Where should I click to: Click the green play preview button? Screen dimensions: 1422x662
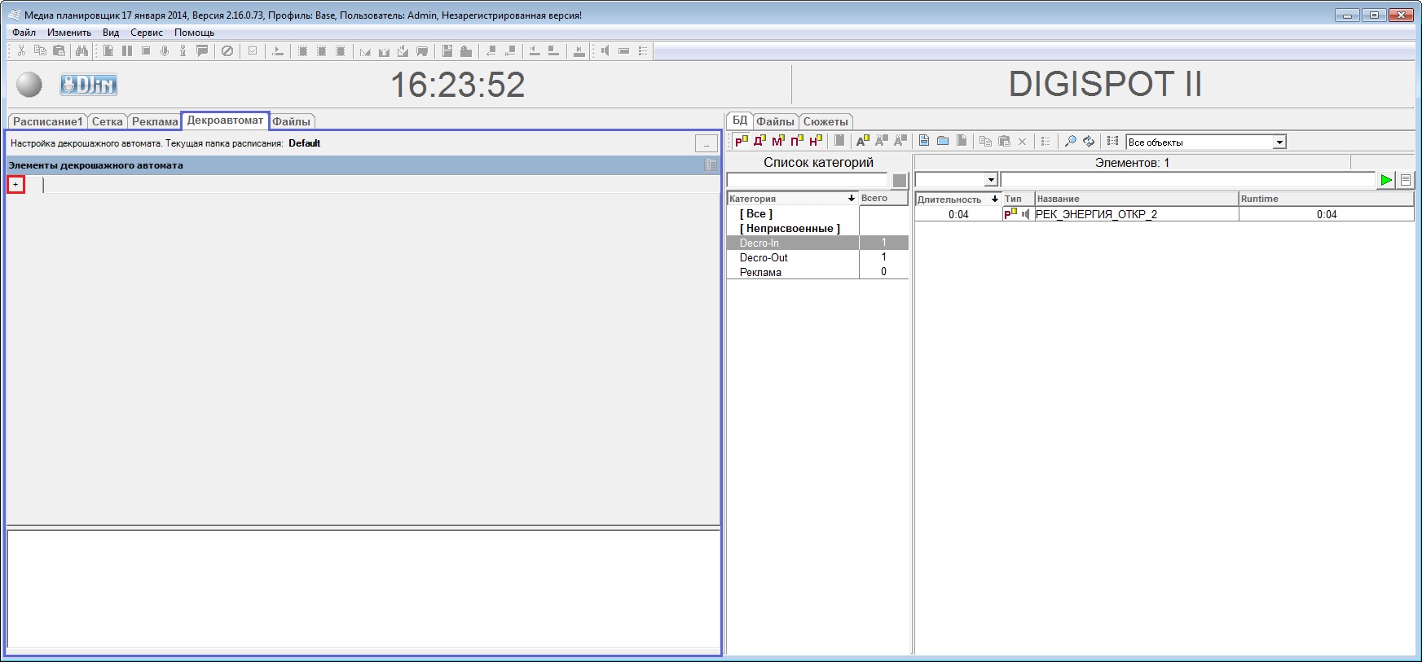[1386, 180]
